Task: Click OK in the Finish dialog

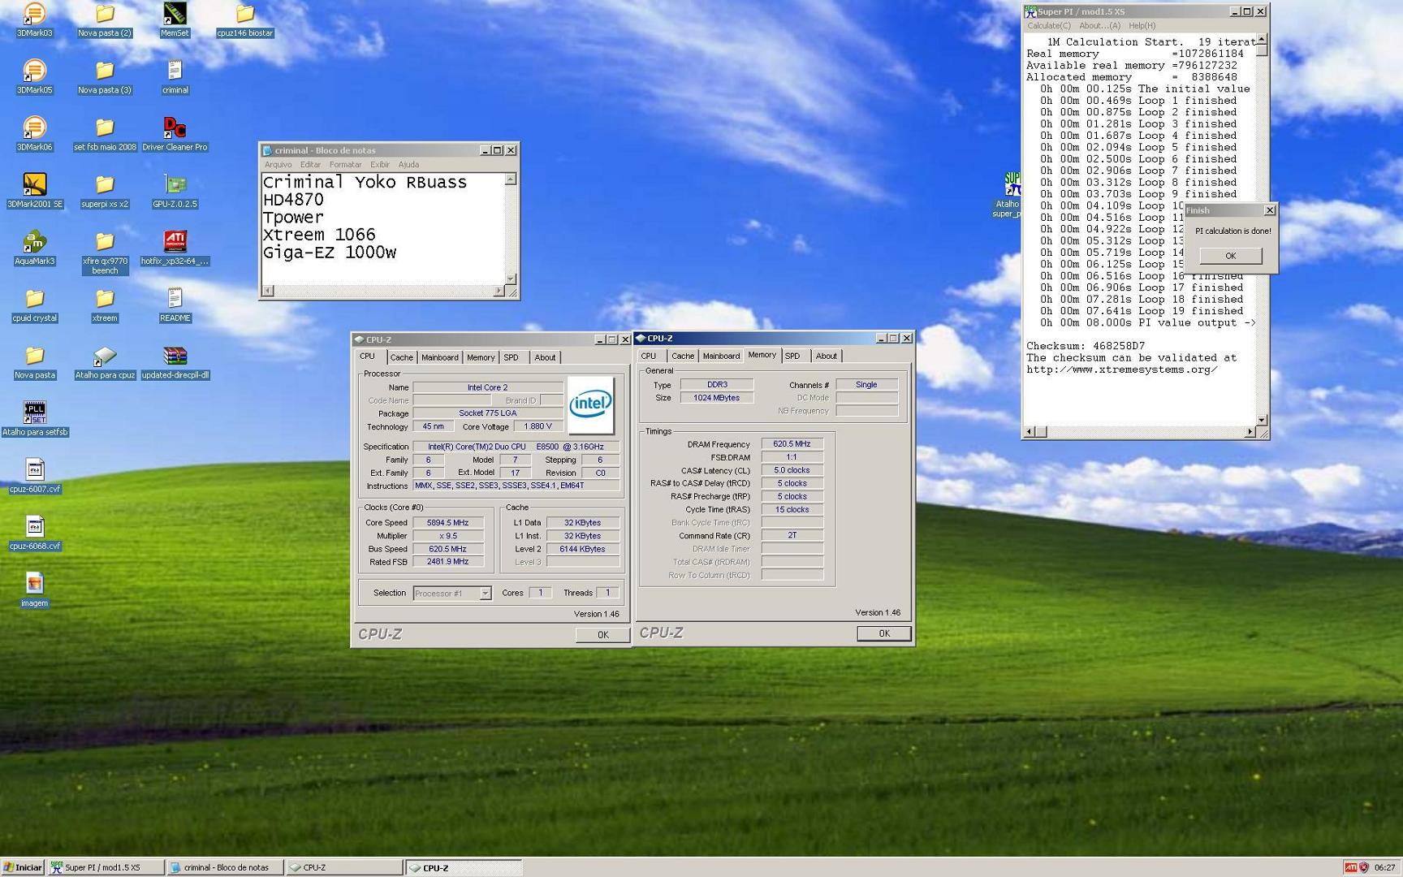Action: [x=1230, y=256]
